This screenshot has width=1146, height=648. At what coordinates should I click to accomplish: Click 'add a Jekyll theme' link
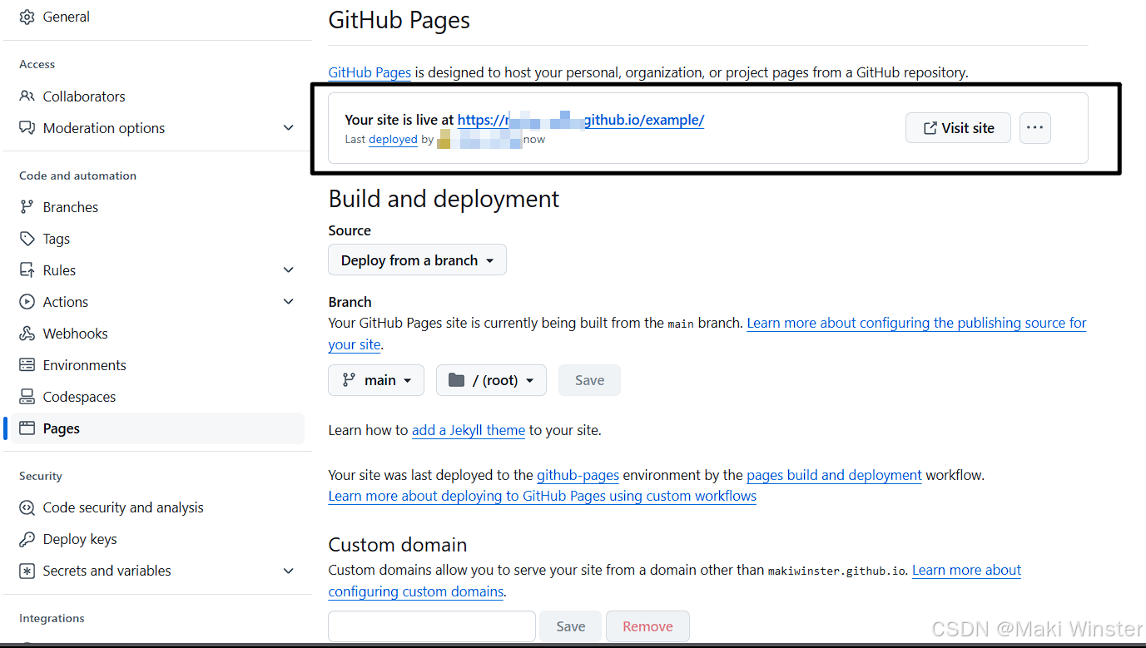tap(469, 430)
